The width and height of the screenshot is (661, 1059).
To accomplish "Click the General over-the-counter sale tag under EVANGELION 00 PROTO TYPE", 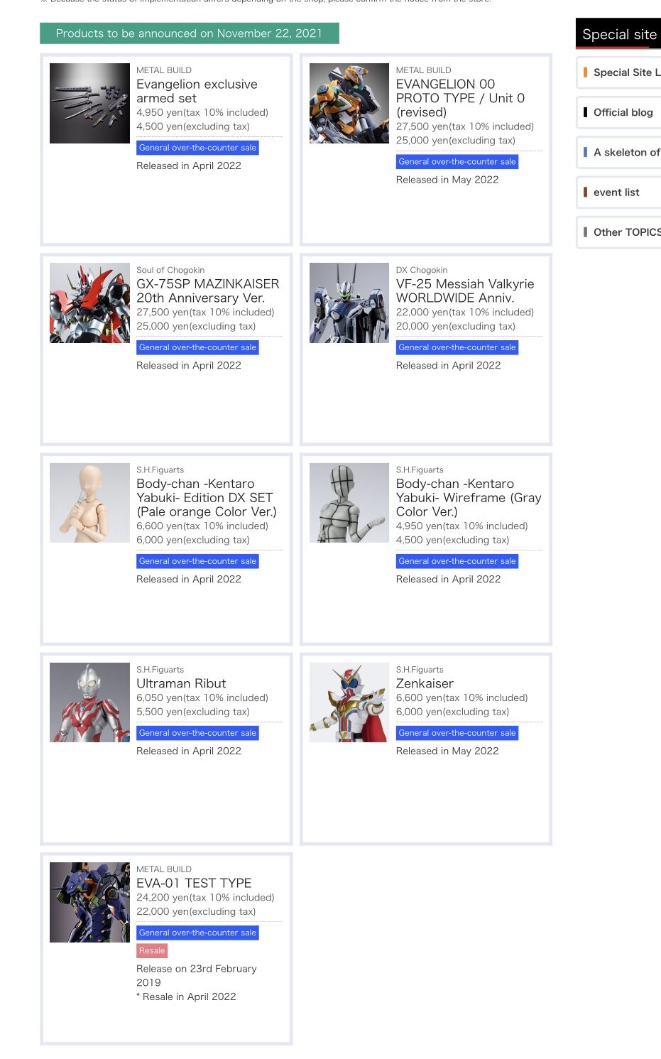I will [x=457, y=162].
